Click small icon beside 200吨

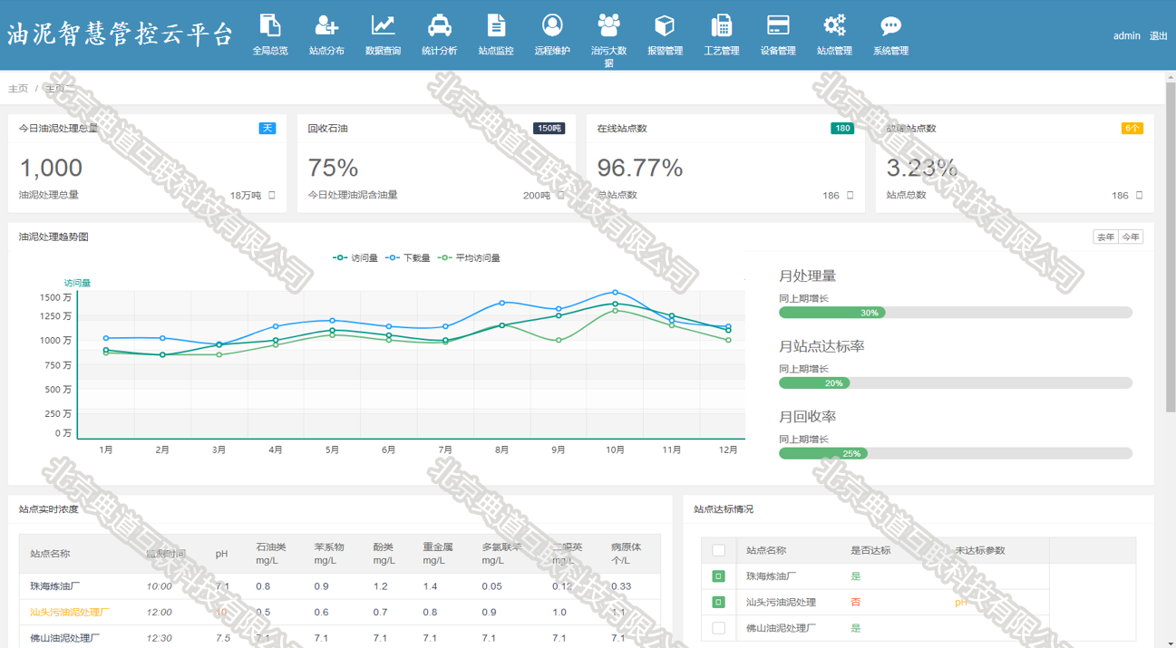click(x=560, y=196)
